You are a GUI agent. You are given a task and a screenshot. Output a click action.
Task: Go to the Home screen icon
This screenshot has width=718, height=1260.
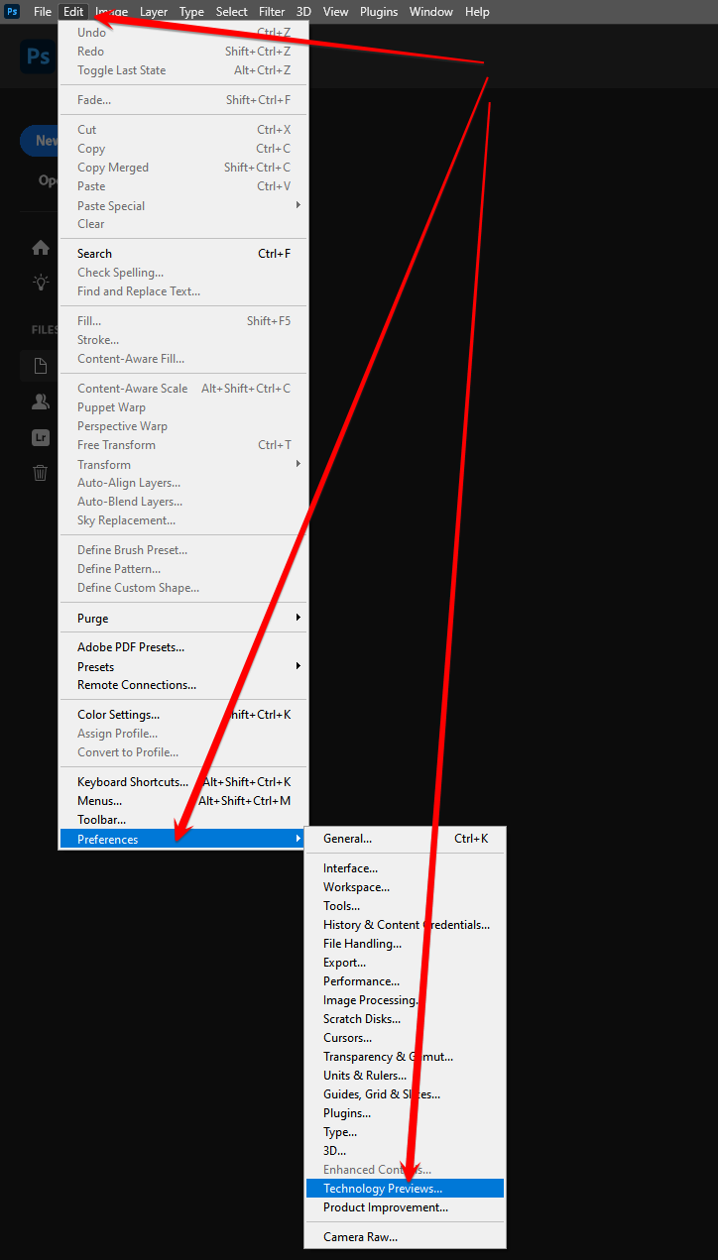pyautogui.click(x=41, y=248)
